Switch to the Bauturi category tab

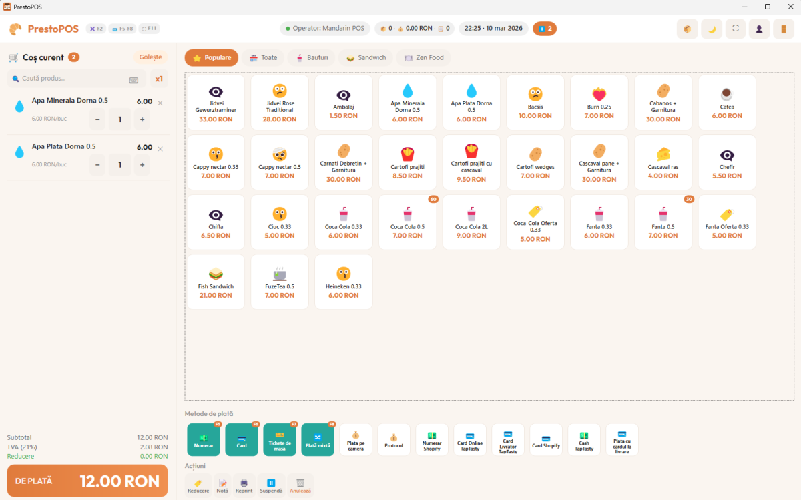312,58
